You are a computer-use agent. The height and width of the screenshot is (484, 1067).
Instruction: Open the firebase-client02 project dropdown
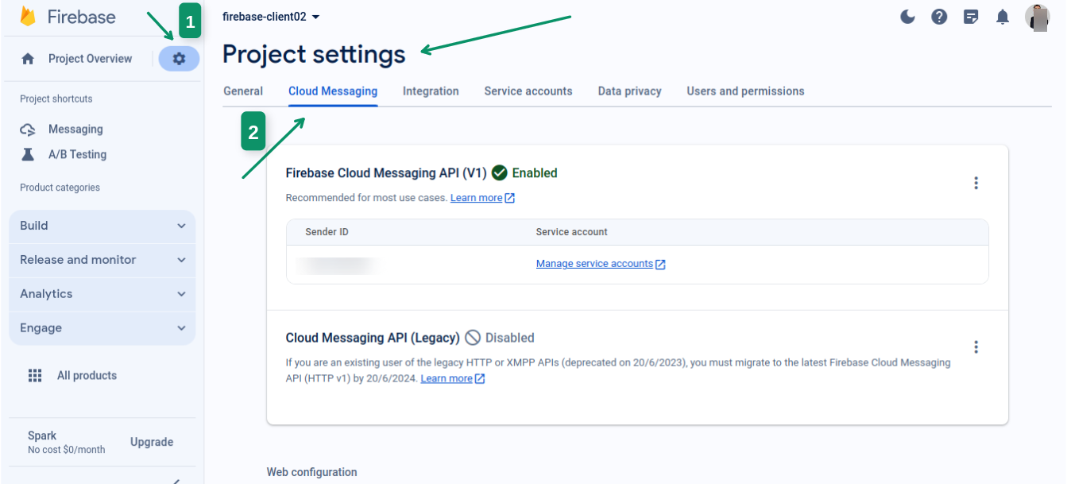click(271, 17)
